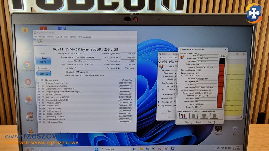Open Funkcje menu in CrystalDiskInfo
269x151 pixels.
50,37
